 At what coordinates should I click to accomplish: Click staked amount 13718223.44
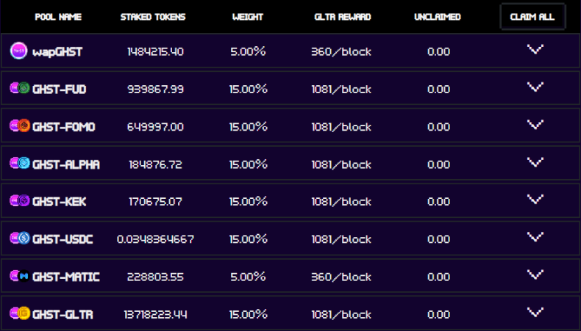coord(155,314)
